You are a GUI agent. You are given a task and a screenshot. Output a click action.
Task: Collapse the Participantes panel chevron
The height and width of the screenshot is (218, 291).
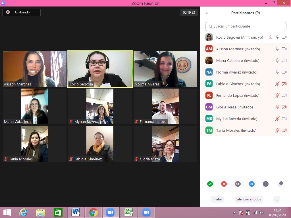pos(207,13)
